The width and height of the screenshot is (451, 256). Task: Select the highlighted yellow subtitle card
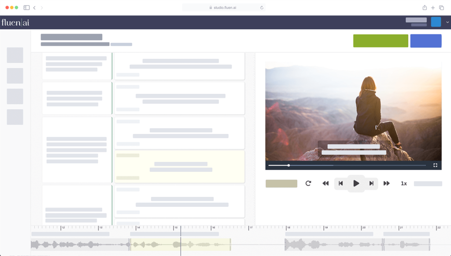tap(179, 167)
